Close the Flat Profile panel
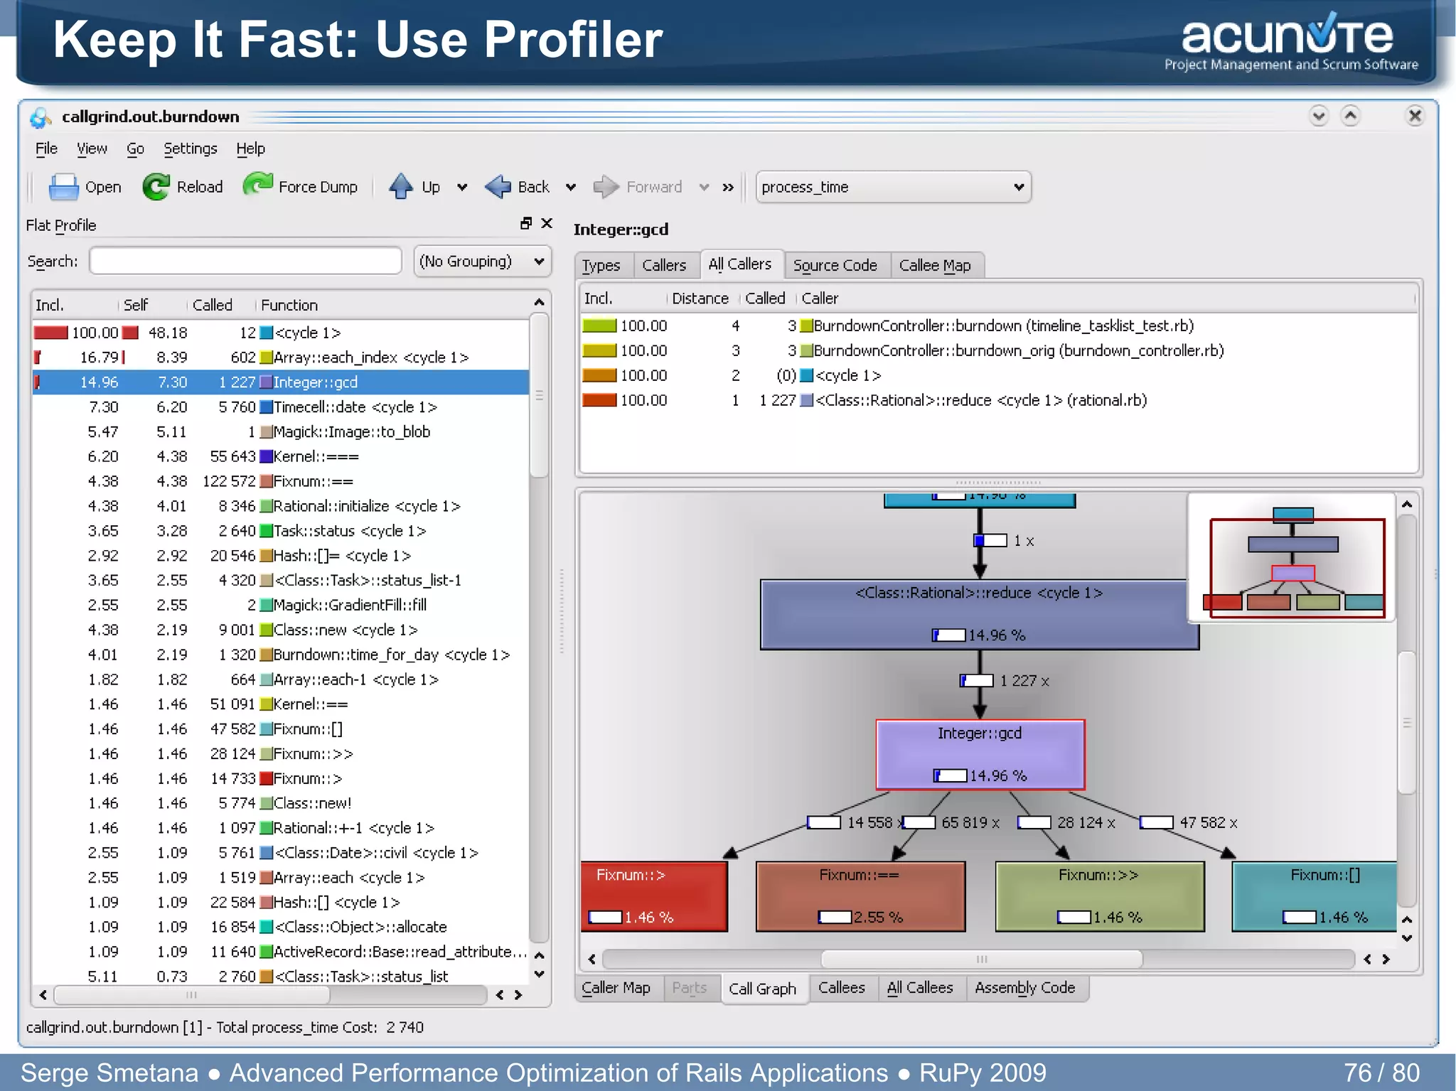 click(x=547, y=224)
